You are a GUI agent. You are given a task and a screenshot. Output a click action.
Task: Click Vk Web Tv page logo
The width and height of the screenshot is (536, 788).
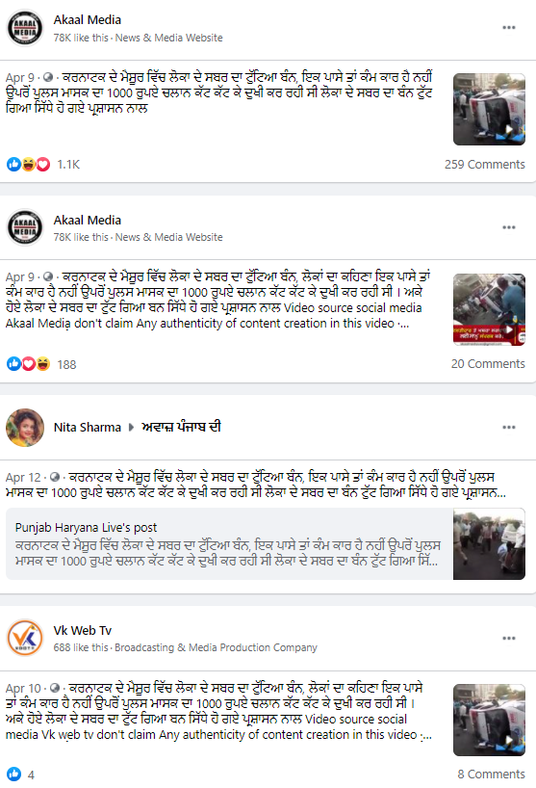[x=25, y=638]
